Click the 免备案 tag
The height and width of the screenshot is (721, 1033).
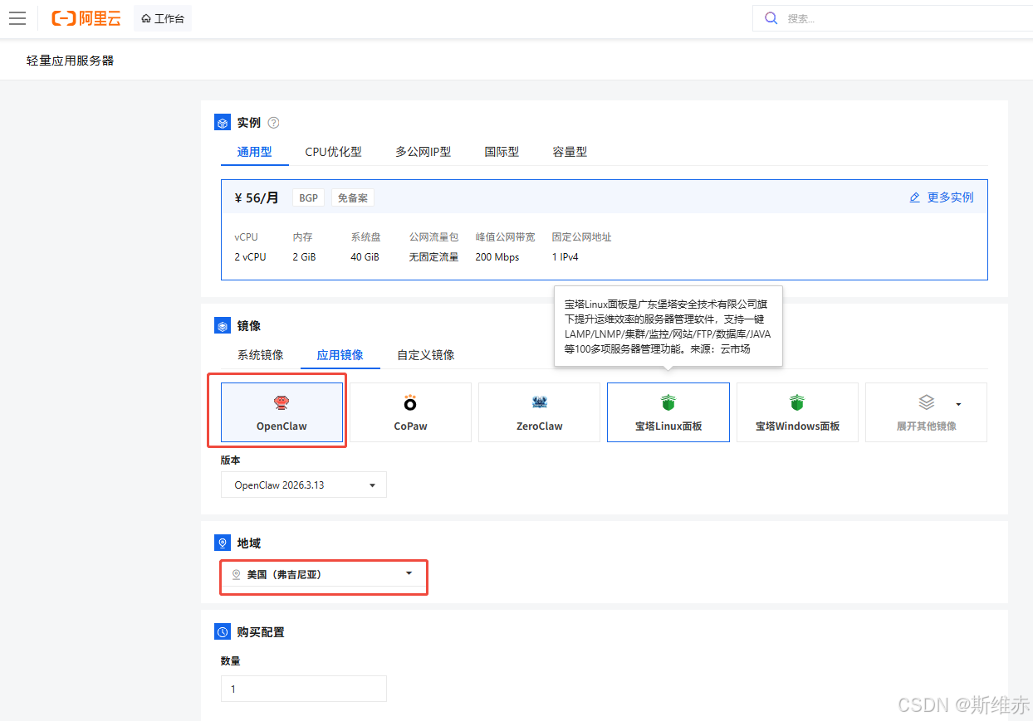click(353, 198)
